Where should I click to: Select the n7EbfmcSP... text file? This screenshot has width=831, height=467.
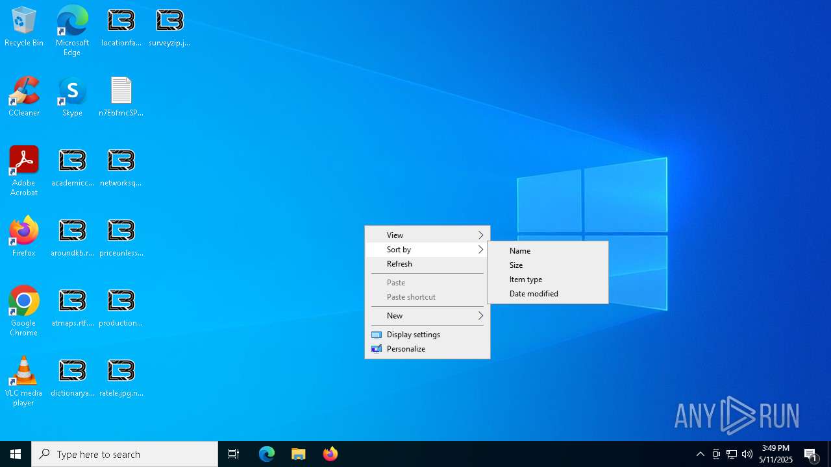(x=121, y=97)
